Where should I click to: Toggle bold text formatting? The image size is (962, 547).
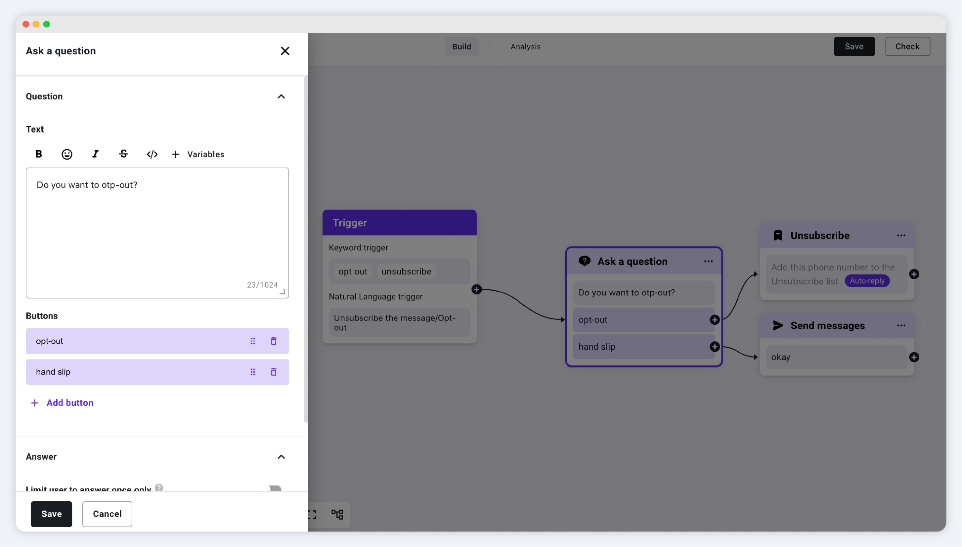click(39, 154)
